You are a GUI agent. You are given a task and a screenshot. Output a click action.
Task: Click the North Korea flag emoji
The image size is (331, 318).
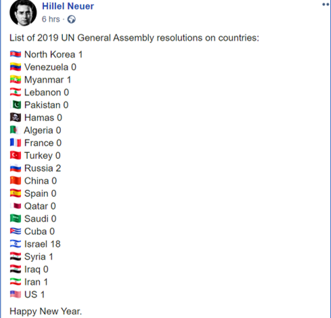point(16,54)
